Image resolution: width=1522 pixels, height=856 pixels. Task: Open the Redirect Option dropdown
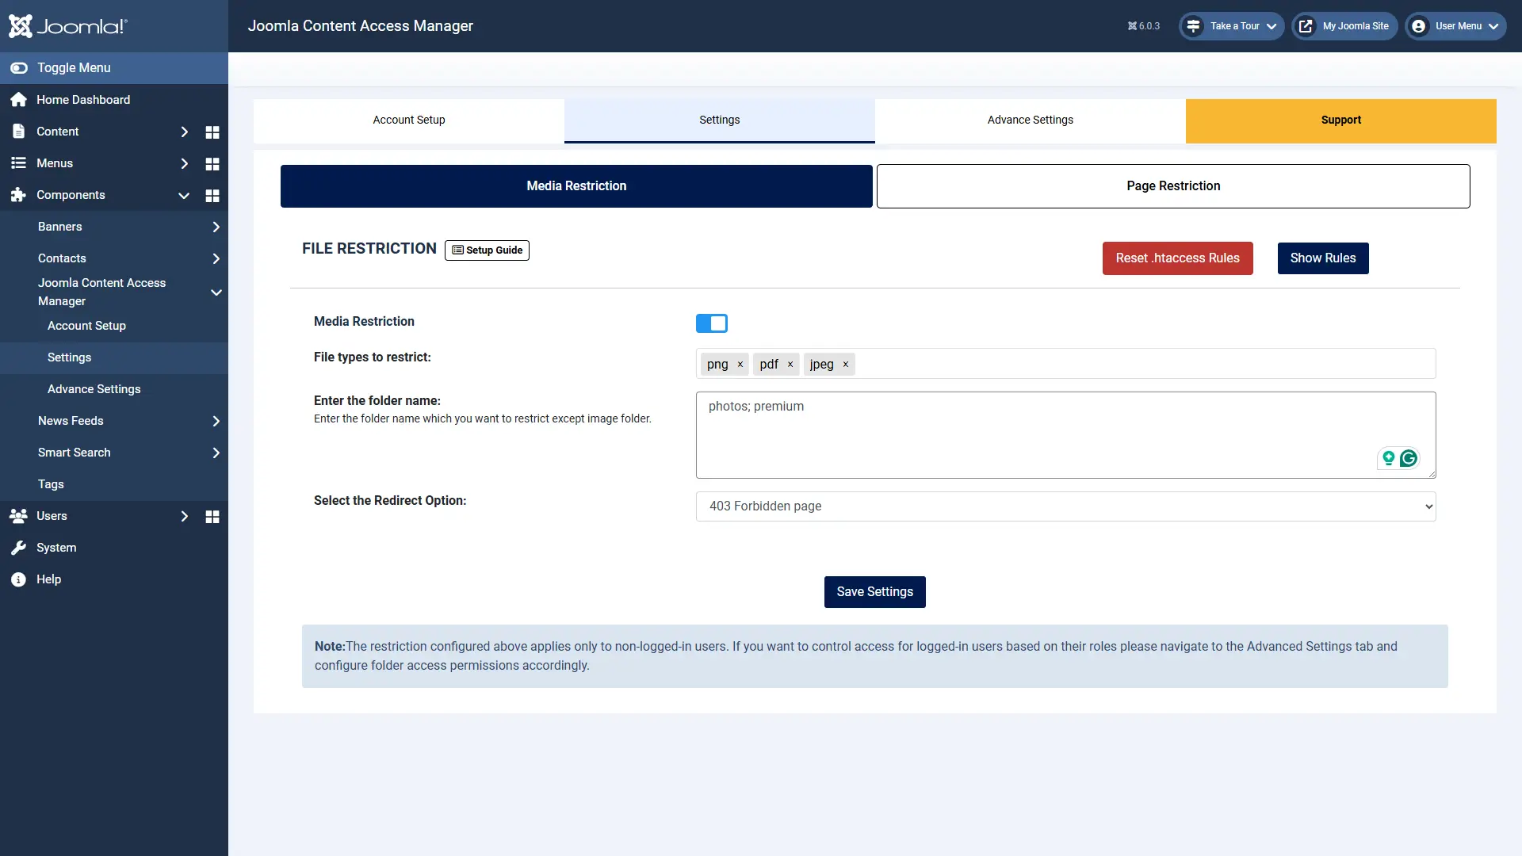[x=1065, y=506]
